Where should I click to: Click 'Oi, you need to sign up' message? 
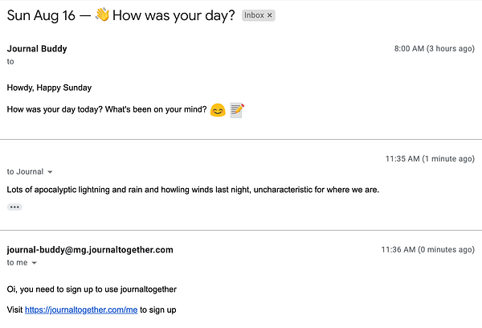pyautogui.click(x=92, y=289)
